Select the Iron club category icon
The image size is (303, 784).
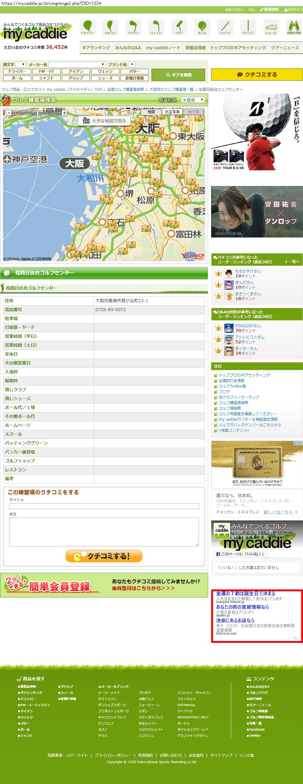click(x=133, y=27)
